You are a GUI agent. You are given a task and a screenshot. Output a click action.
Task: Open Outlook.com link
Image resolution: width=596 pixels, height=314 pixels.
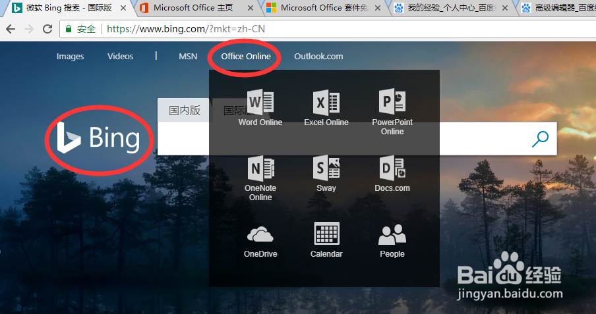318,56
